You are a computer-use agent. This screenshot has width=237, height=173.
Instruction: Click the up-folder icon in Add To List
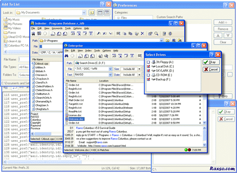[92, 13]
